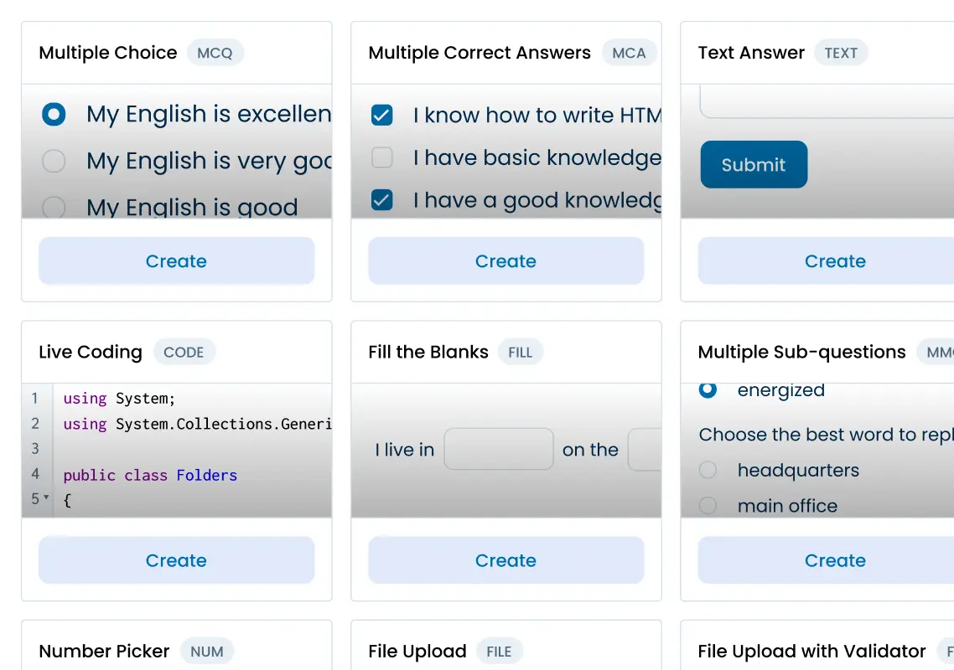
Task: Collapse the code fold at line 5
Action: [46, 499]
